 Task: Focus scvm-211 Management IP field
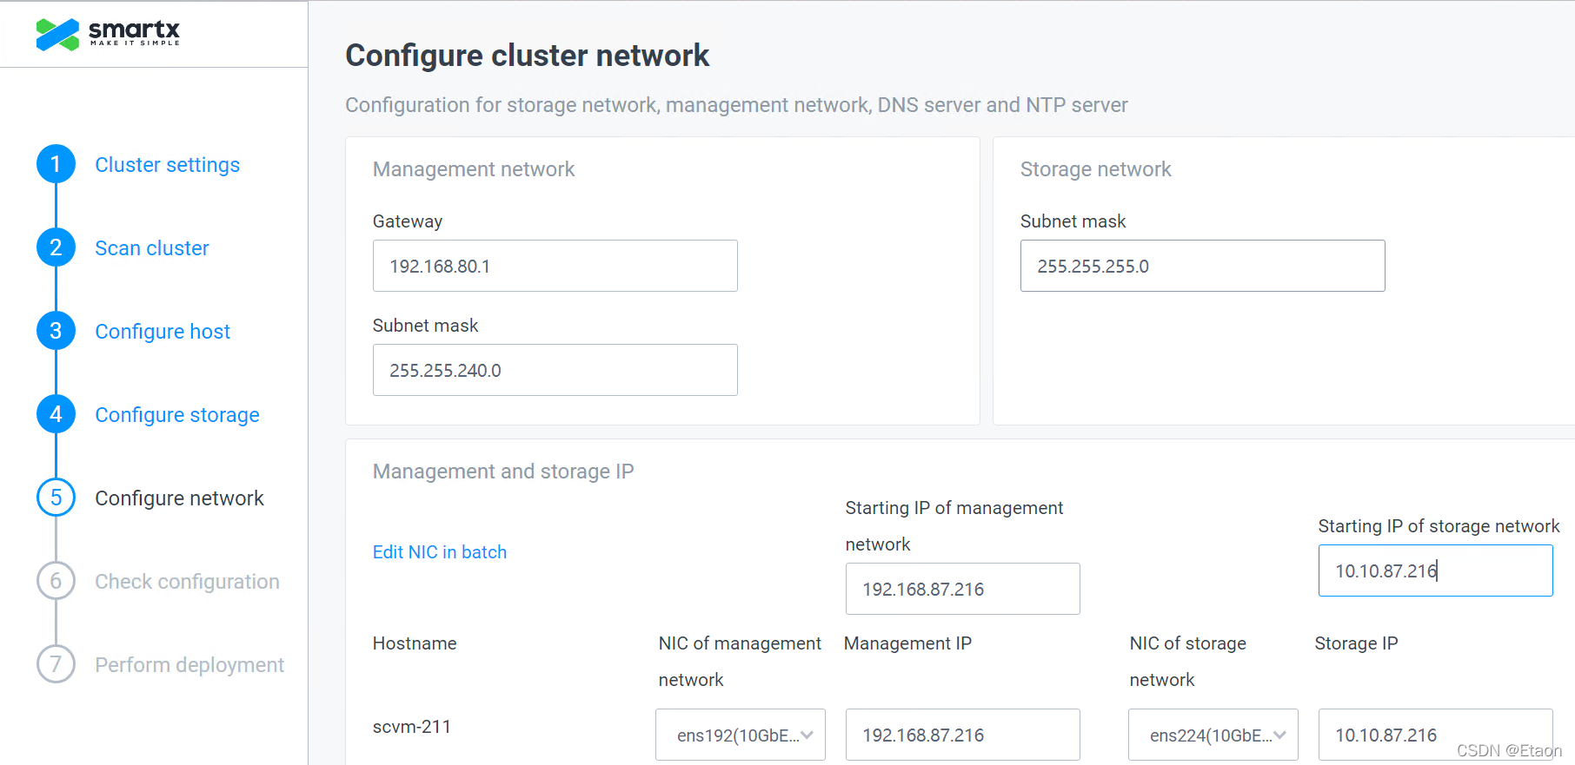[963, 735]
